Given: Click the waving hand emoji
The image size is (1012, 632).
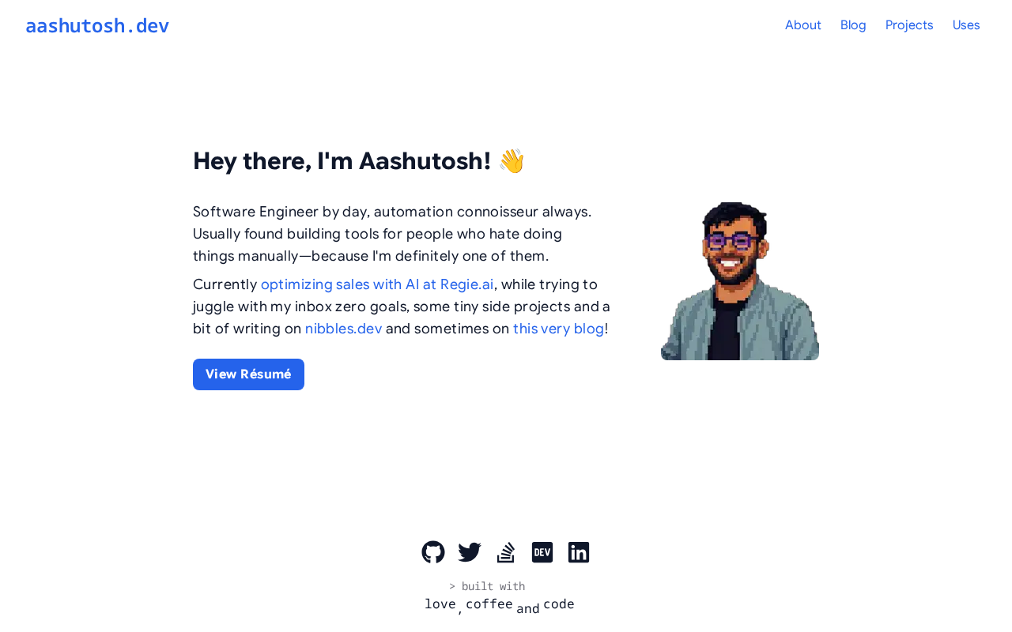Looking at the screenshot, I should tap(512, 161).
